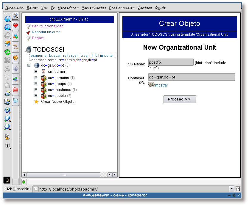The height and width of the screenshot is (206, 249).
Task: Click the group icon beside ou=people
Action: point(43,95)
